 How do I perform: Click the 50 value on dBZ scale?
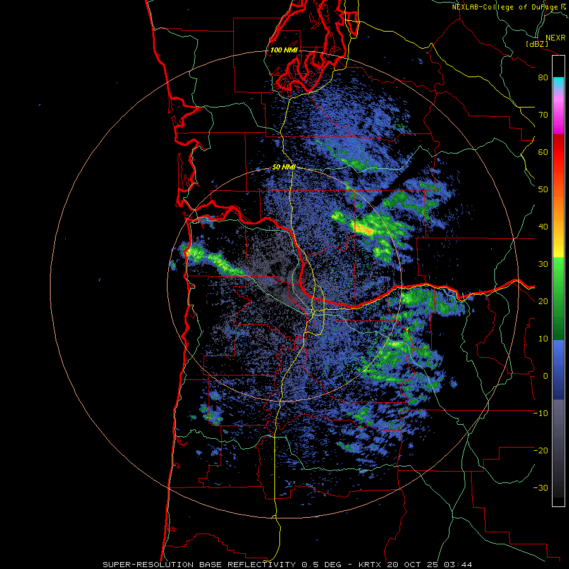[543, 190]
